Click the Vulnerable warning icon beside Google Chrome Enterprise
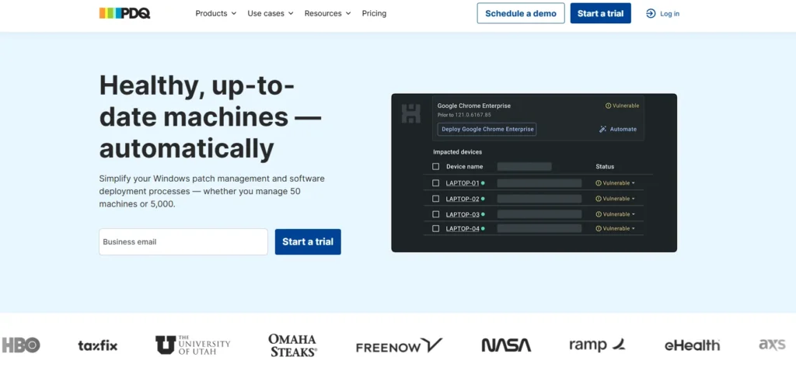 608,106
